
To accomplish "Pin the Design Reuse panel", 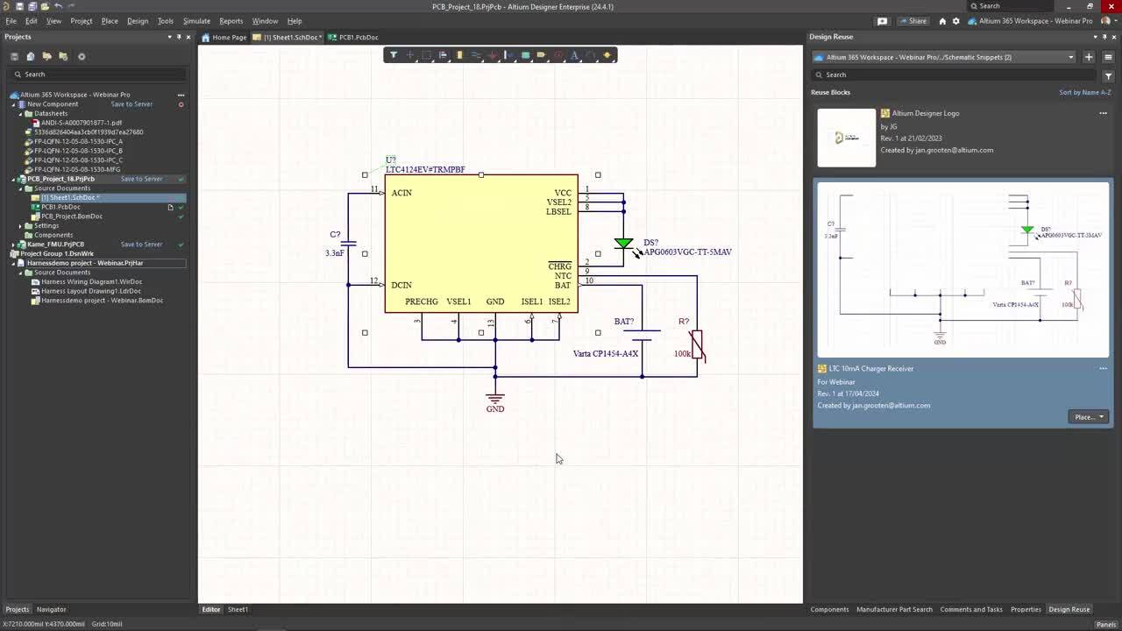I will point(1104,37).
